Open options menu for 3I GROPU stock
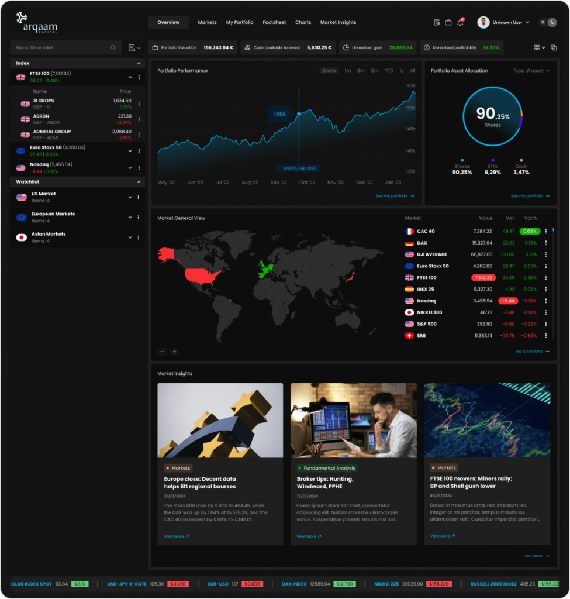 coord(139,104)
